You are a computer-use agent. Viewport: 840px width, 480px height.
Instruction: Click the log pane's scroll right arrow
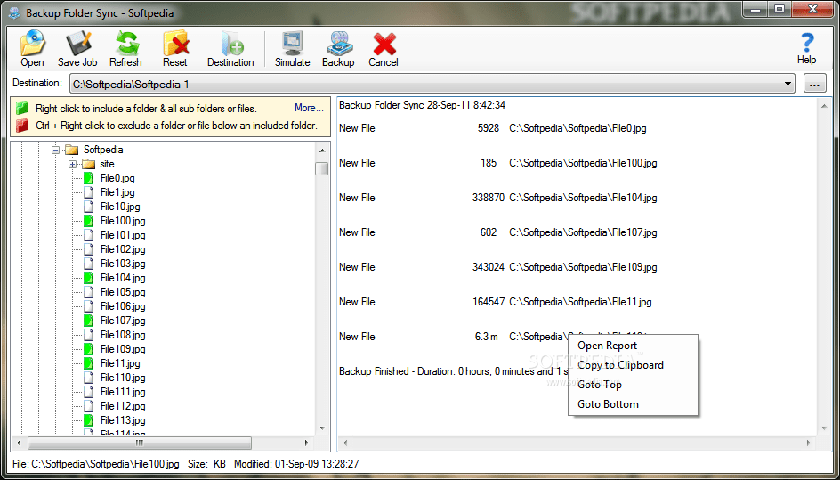coord(809,443)
